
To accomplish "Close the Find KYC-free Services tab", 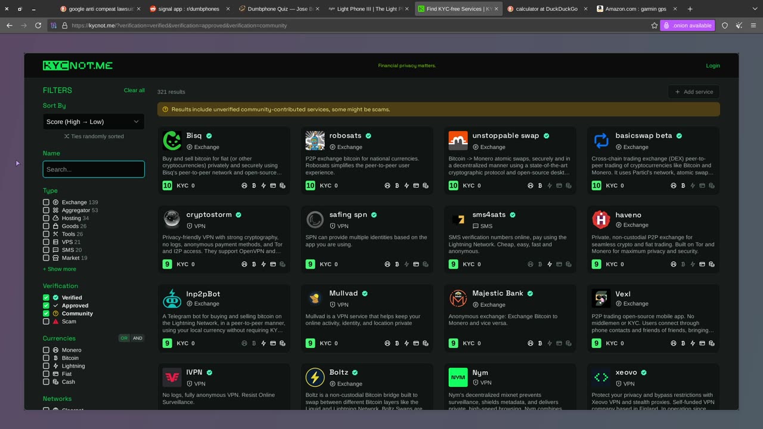I will [496, 9].
